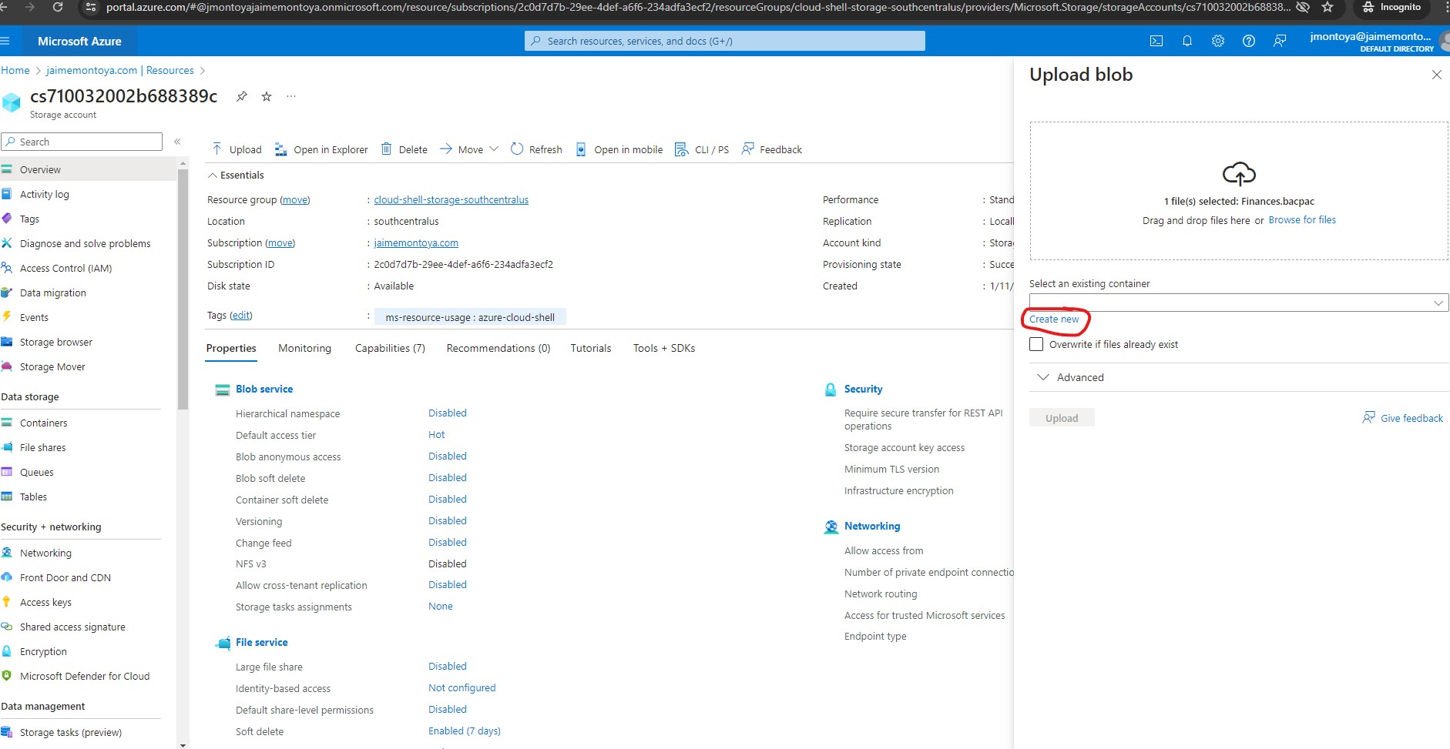This screenshot has height=749, width=1450.
Task: Click the Give feedback link
Action: [1403, 418]
